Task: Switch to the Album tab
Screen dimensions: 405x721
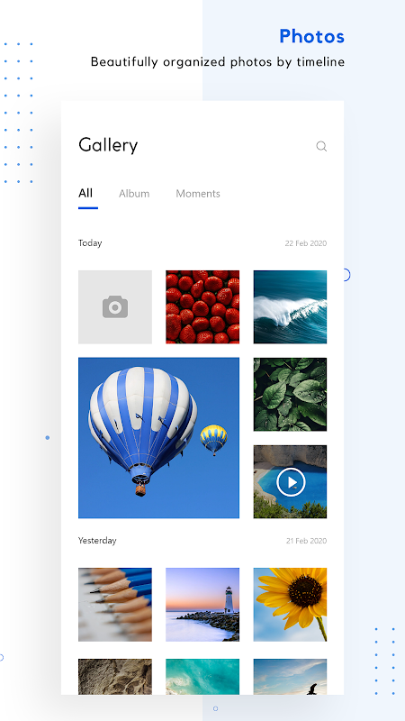Action: [134, 194]
